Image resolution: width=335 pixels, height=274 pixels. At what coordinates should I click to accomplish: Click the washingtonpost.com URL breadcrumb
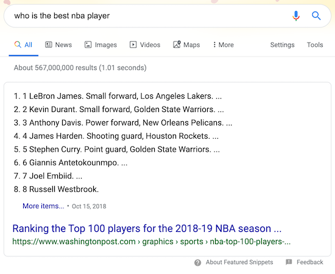[151, 242]
